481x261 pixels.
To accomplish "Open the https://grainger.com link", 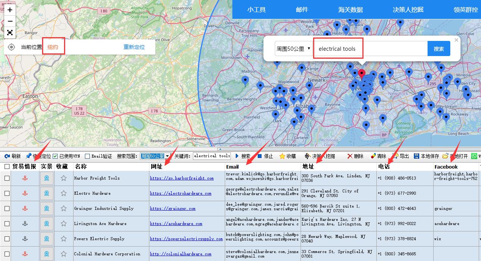I will [172, 208].
